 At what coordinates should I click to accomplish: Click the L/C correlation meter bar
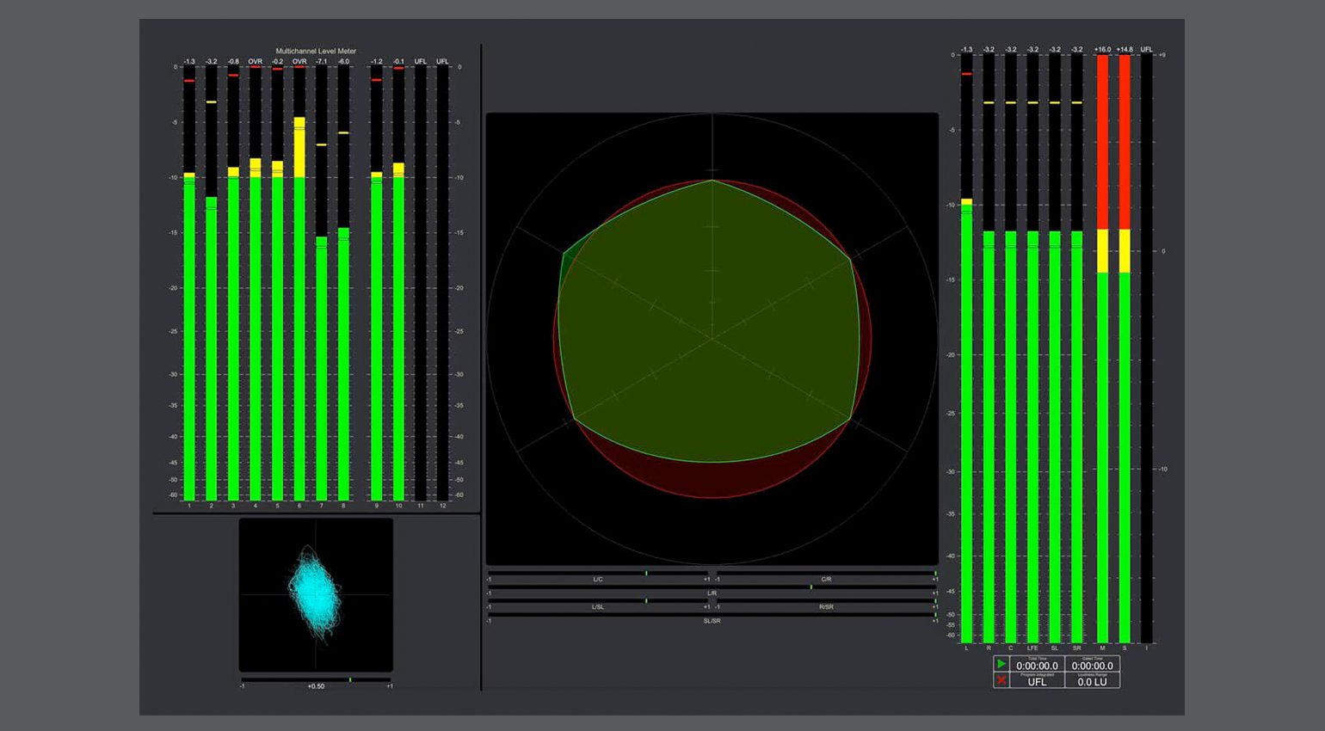click(x=598, y=573)
